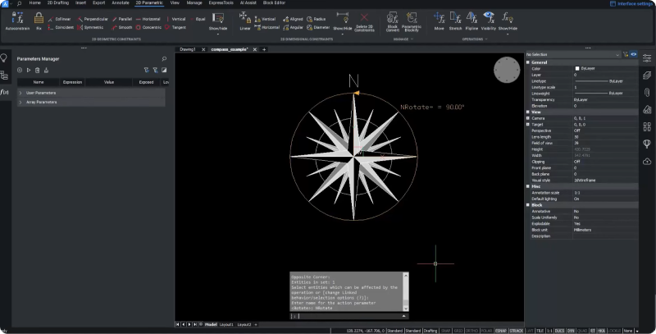Switch to the Block Editor ribbon tab
Screen dimensions: 656x334
[x=274, y=3]
